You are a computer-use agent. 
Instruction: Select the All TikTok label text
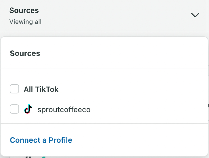tap(41, 89)
